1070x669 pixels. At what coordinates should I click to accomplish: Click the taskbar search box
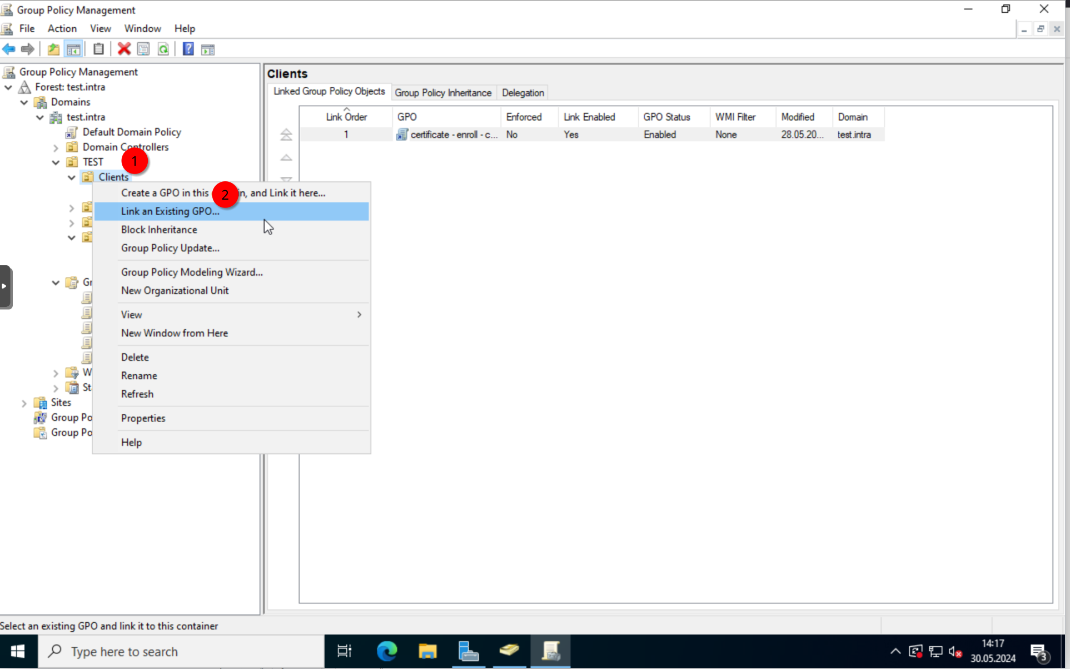tap(181, 651)
